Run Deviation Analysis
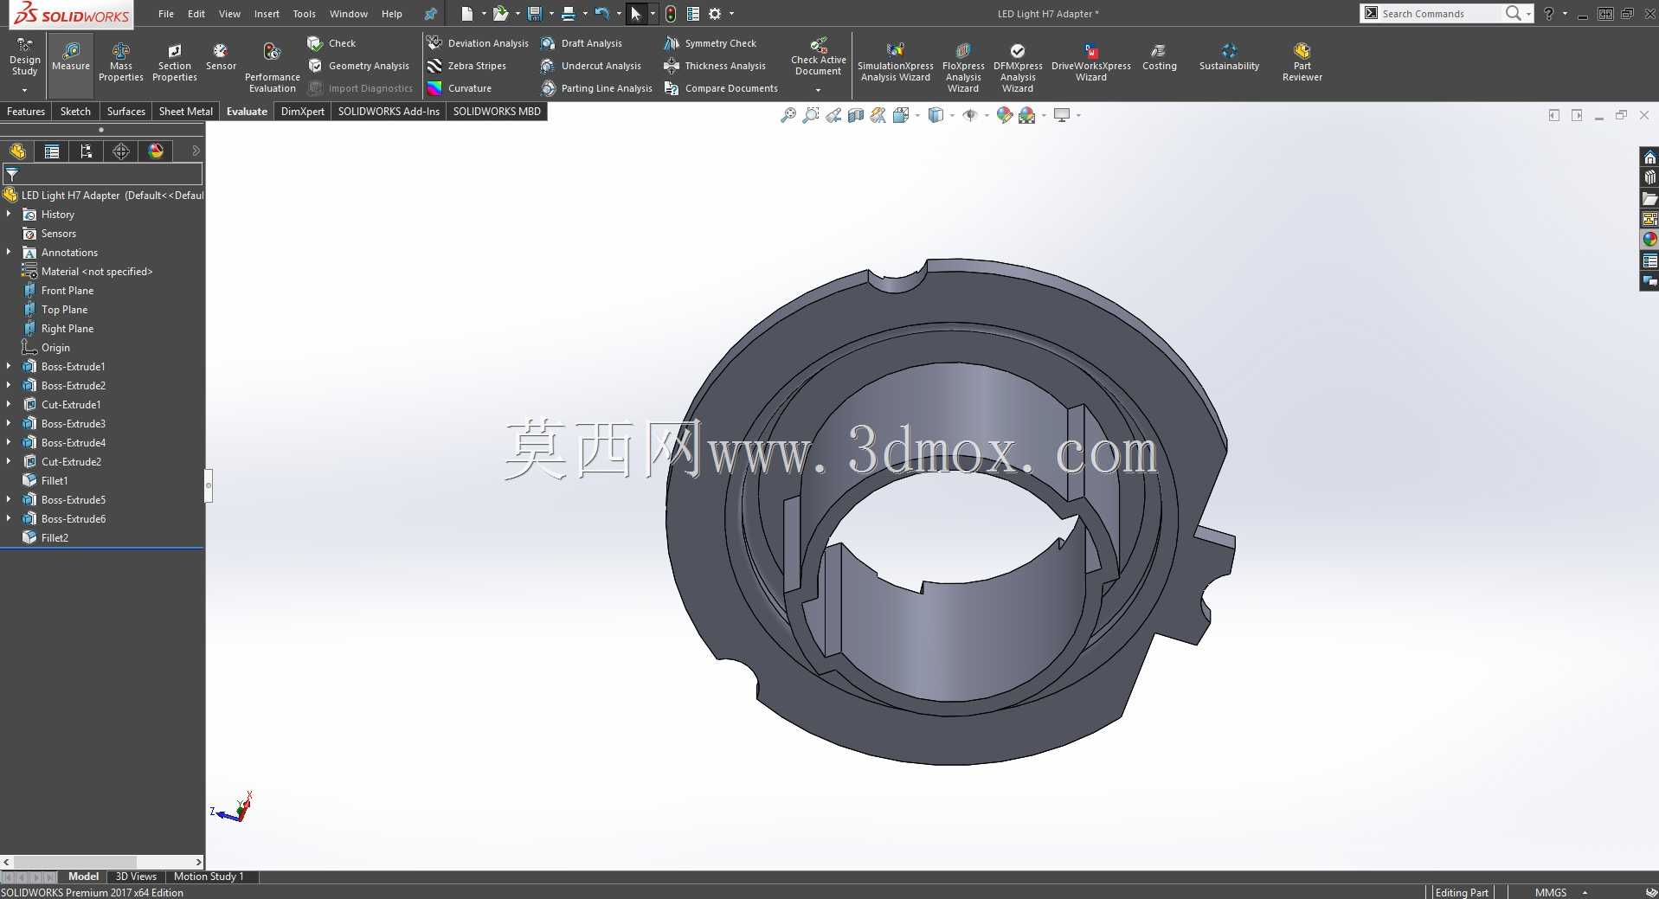This screenshot has height=899, width=1659. pos(478,43)
